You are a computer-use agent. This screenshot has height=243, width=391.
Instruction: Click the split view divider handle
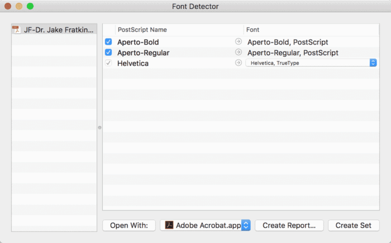tap(100, 127)
